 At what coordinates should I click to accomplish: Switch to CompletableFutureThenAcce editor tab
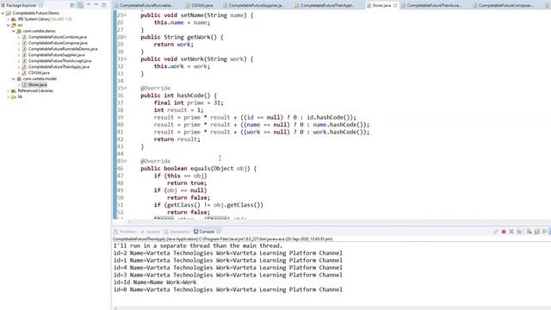[431, 5]
